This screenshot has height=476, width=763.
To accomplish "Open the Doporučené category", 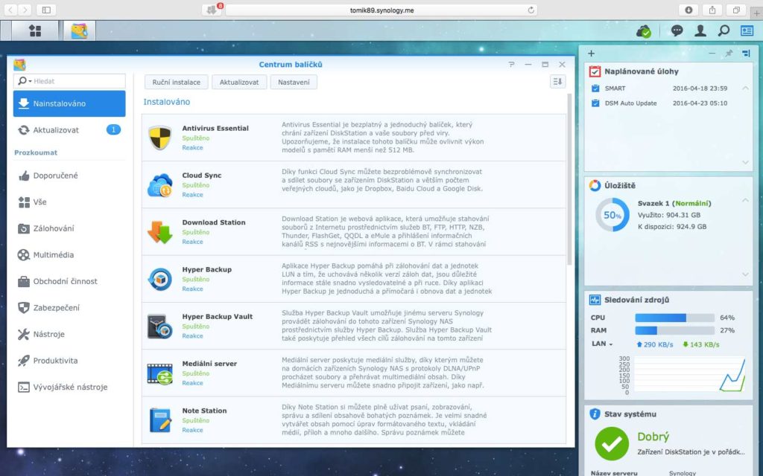I will point(69,176).
